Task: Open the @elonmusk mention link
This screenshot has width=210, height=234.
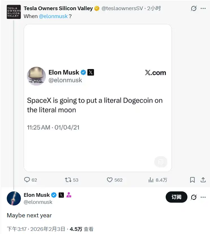Action: coord(53,16)
